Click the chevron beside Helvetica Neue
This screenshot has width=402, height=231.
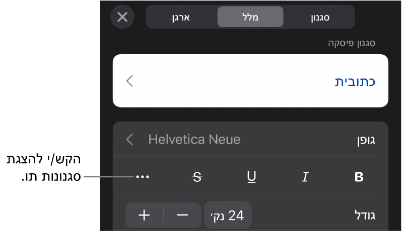[x=130, y=139]
